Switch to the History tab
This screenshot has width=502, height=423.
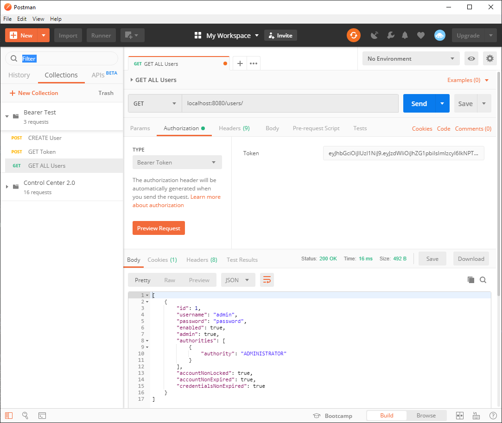click(x=19, y=75)
